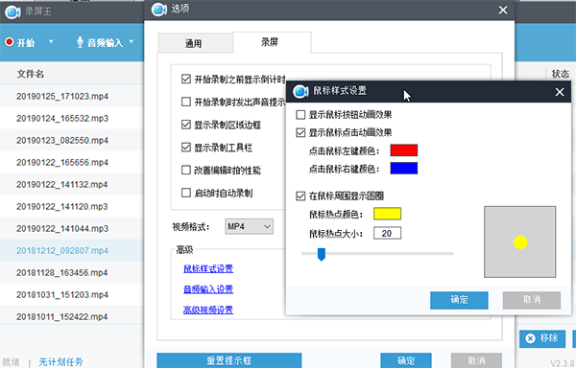576x368 pixels.
Task: Open the 音频输入设置 link
Action: [208, 289]
